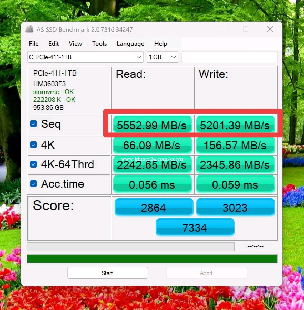The height and width of the screenshot is (310, 304).
Task: Click the total score 7334 box
Action: 195,228
